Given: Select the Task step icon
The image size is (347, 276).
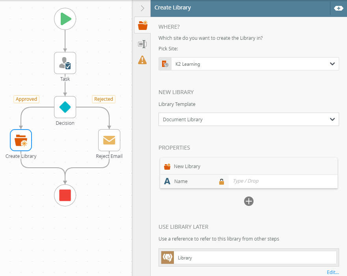Looking at the screenshot, I should [x=65, y=63].
